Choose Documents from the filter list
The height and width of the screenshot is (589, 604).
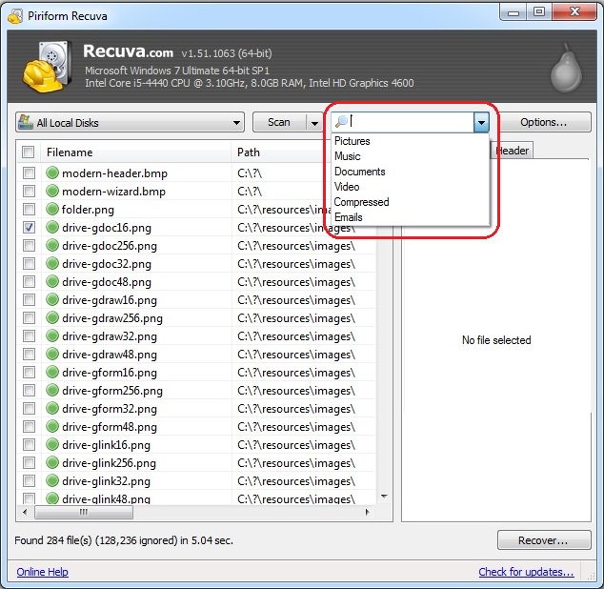point(411,172)
